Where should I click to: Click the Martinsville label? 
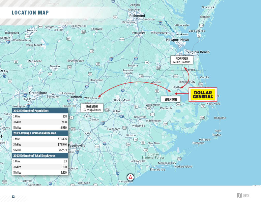(x=35, y=61)
